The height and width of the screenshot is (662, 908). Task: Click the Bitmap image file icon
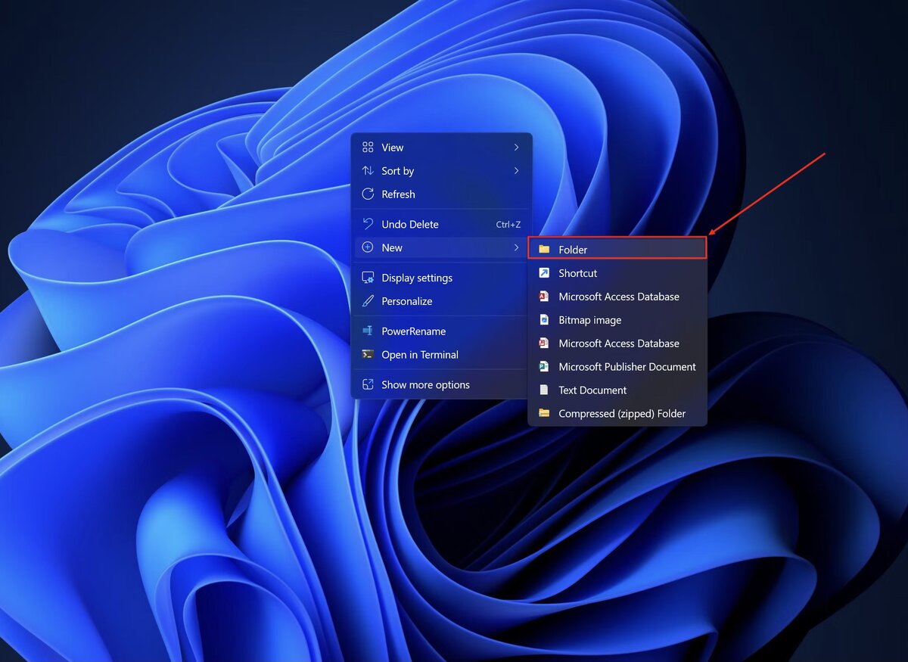tap(544, 320)
